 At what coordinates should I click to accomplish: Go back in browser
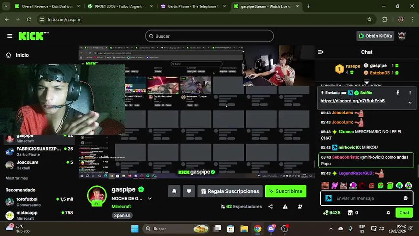[x=7, y=19]
